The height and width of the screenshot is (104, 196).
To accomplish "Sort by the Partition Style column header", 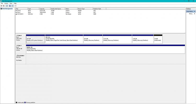I will click(100, 9).
